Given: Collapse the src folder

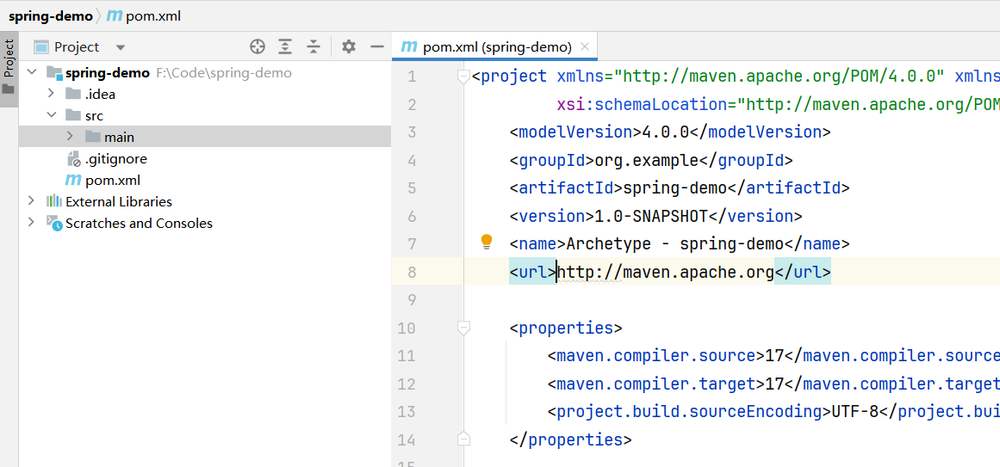Looking at the screenshot, I should click(x=51, y=115).
